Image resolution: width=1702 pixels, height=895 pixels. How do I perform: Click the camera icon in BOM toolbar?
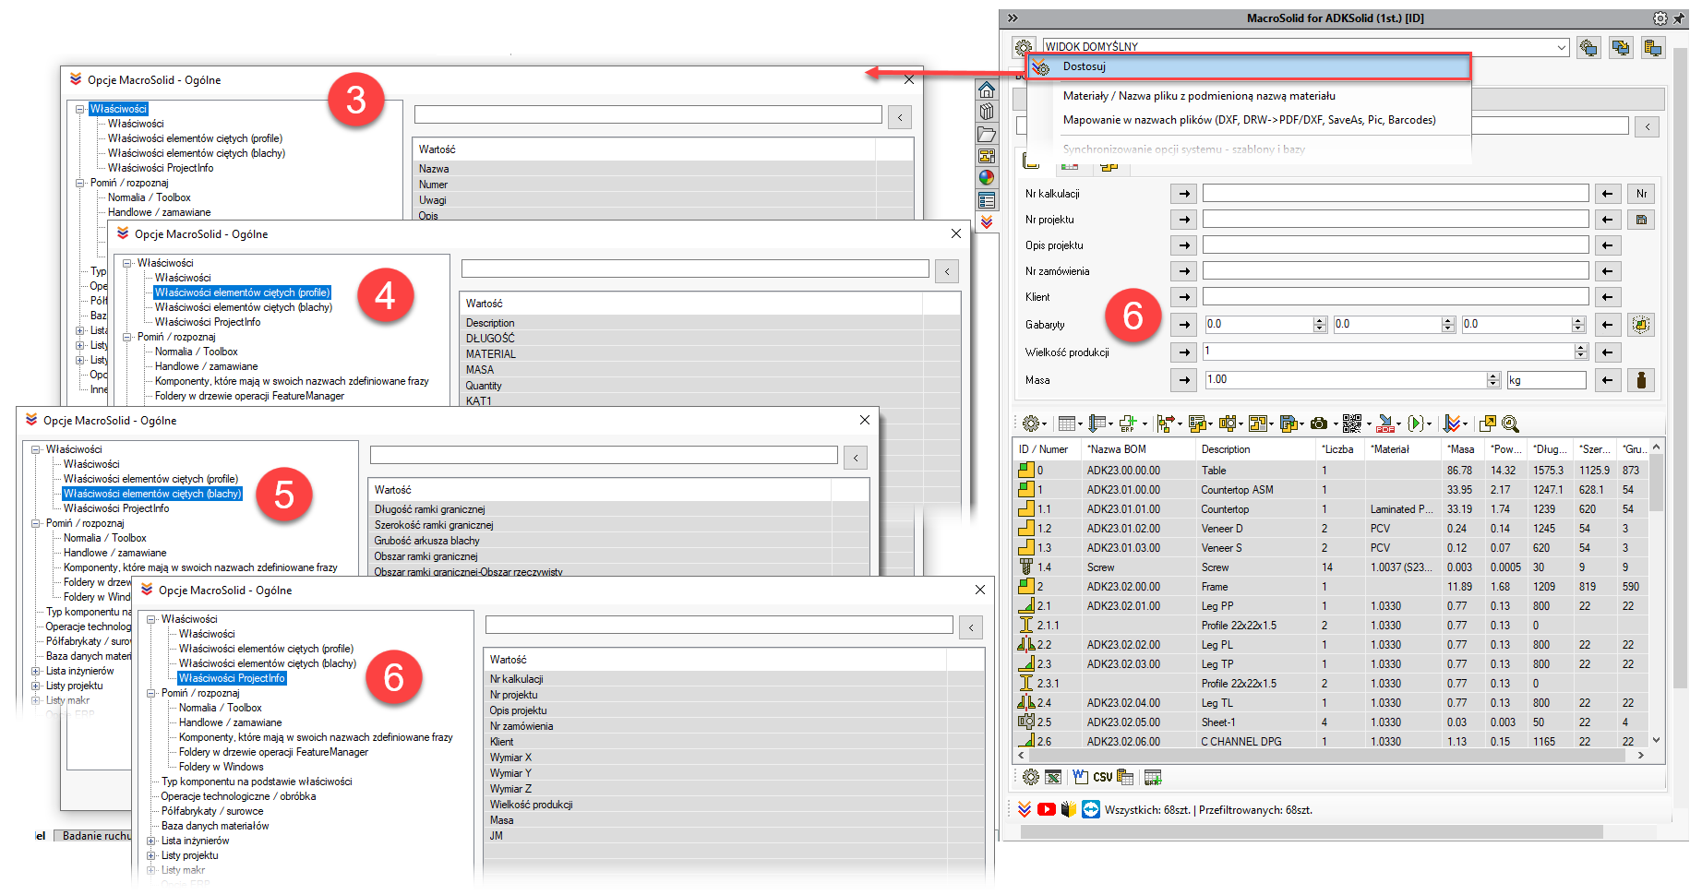(x=1319, y=424)
